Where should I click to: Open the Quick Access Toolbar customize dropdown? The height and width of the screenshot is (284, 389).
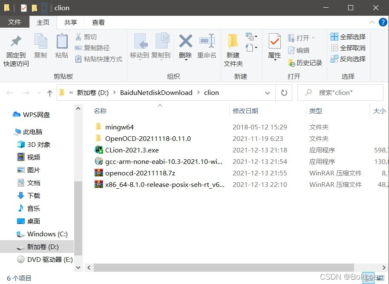[x=44, y=8]
